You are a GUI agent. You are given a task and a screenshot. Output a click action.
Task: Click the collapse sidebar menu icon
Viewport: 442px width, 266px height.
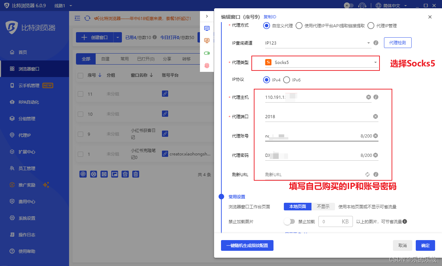77,18
